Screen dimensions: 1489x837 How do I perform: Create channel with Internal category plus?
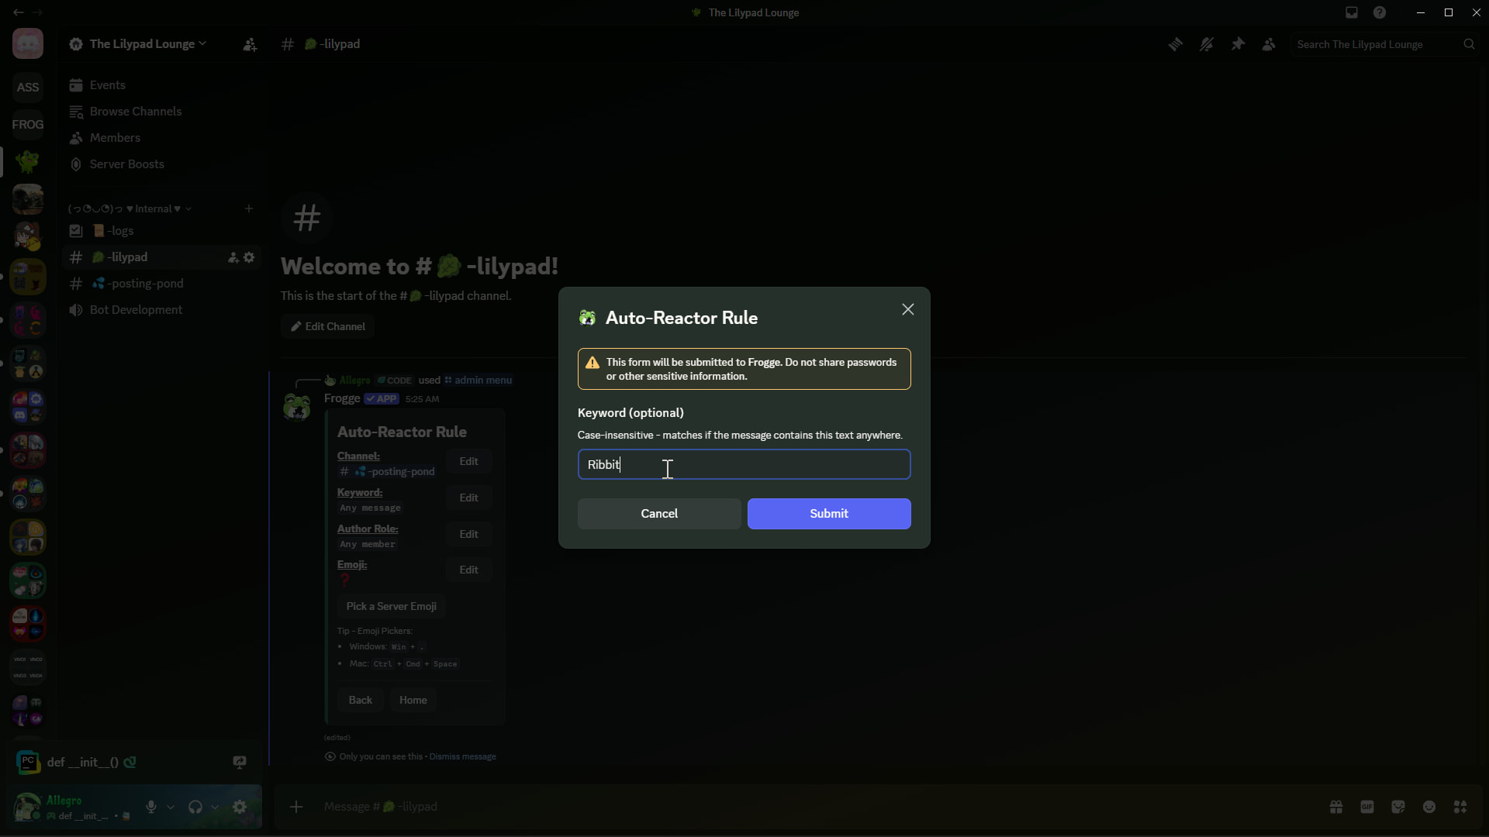click(249, 208)
